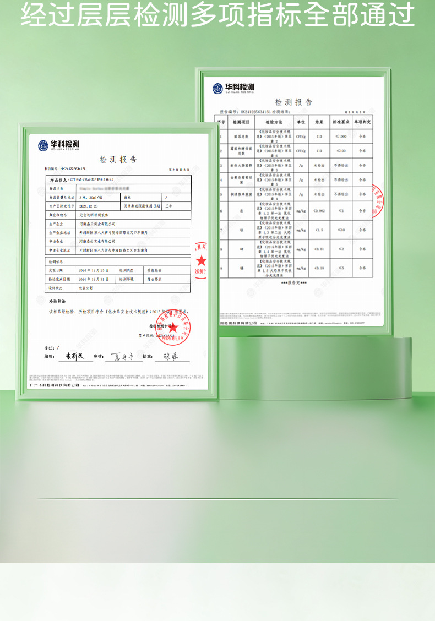Click the 单位 column header
Viewport: 435px width, 621px height.
[301, 122]
